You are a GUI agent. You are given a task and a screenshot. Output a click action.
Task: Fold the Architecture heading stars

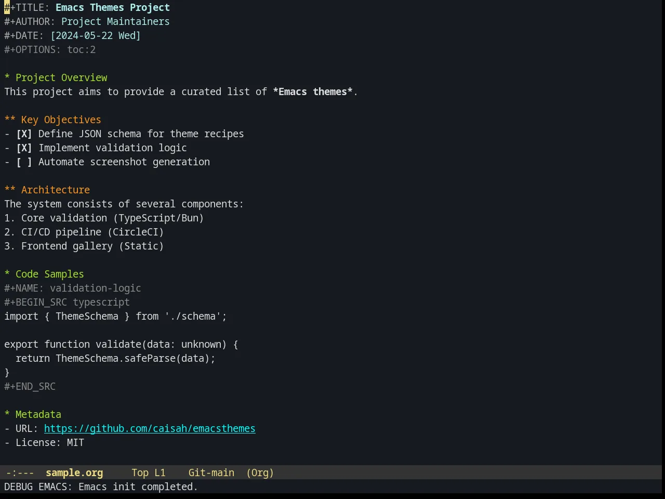click(10, 190)
